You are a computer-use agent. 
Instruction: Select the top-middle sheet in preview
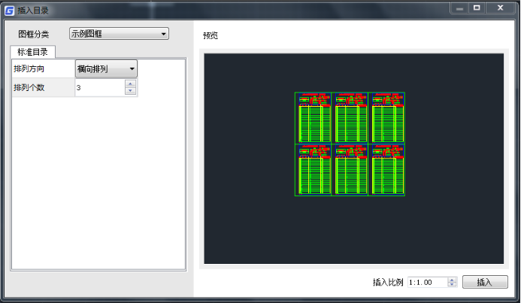pyautogui.click(x=350, y=117)
